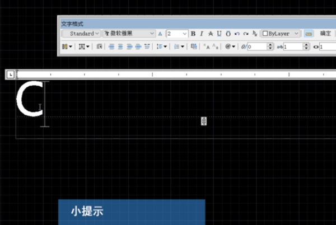Toggle the ruler display button

(309, 34)
